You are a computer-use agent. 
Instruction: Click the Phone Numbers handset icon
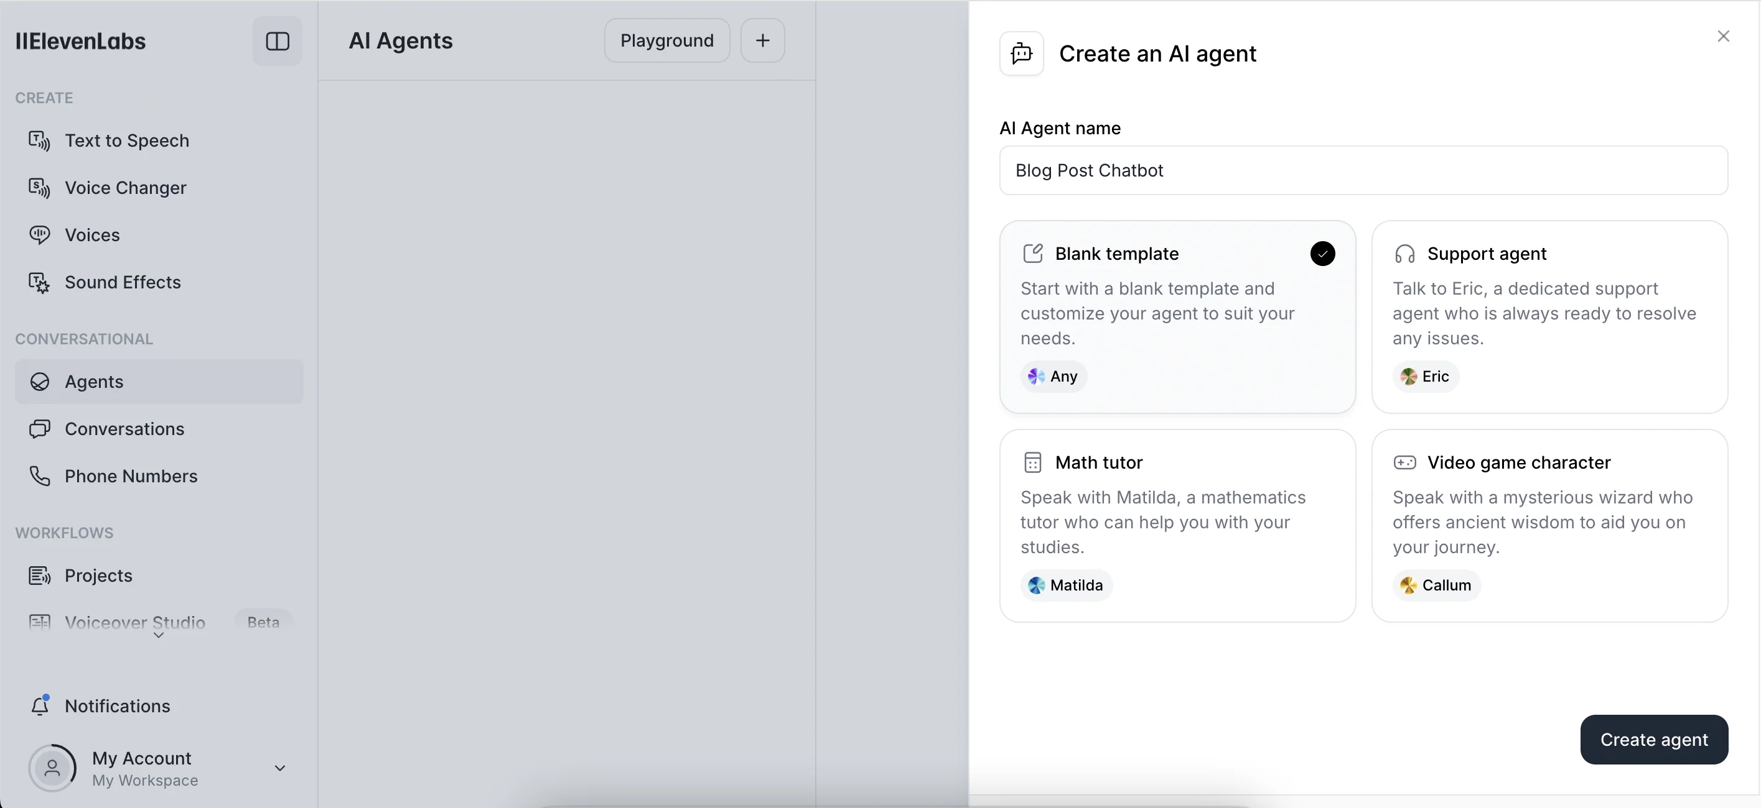coord(39,476)
